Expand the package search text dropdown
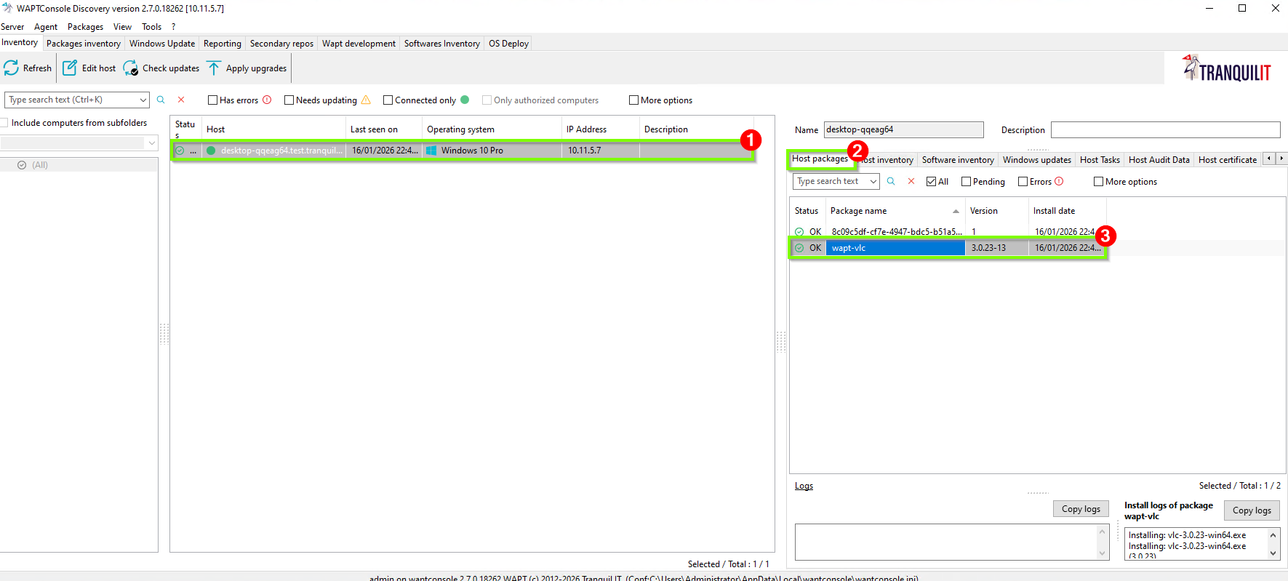Viewport: 1288px width, 581px height. click(873, 181)
